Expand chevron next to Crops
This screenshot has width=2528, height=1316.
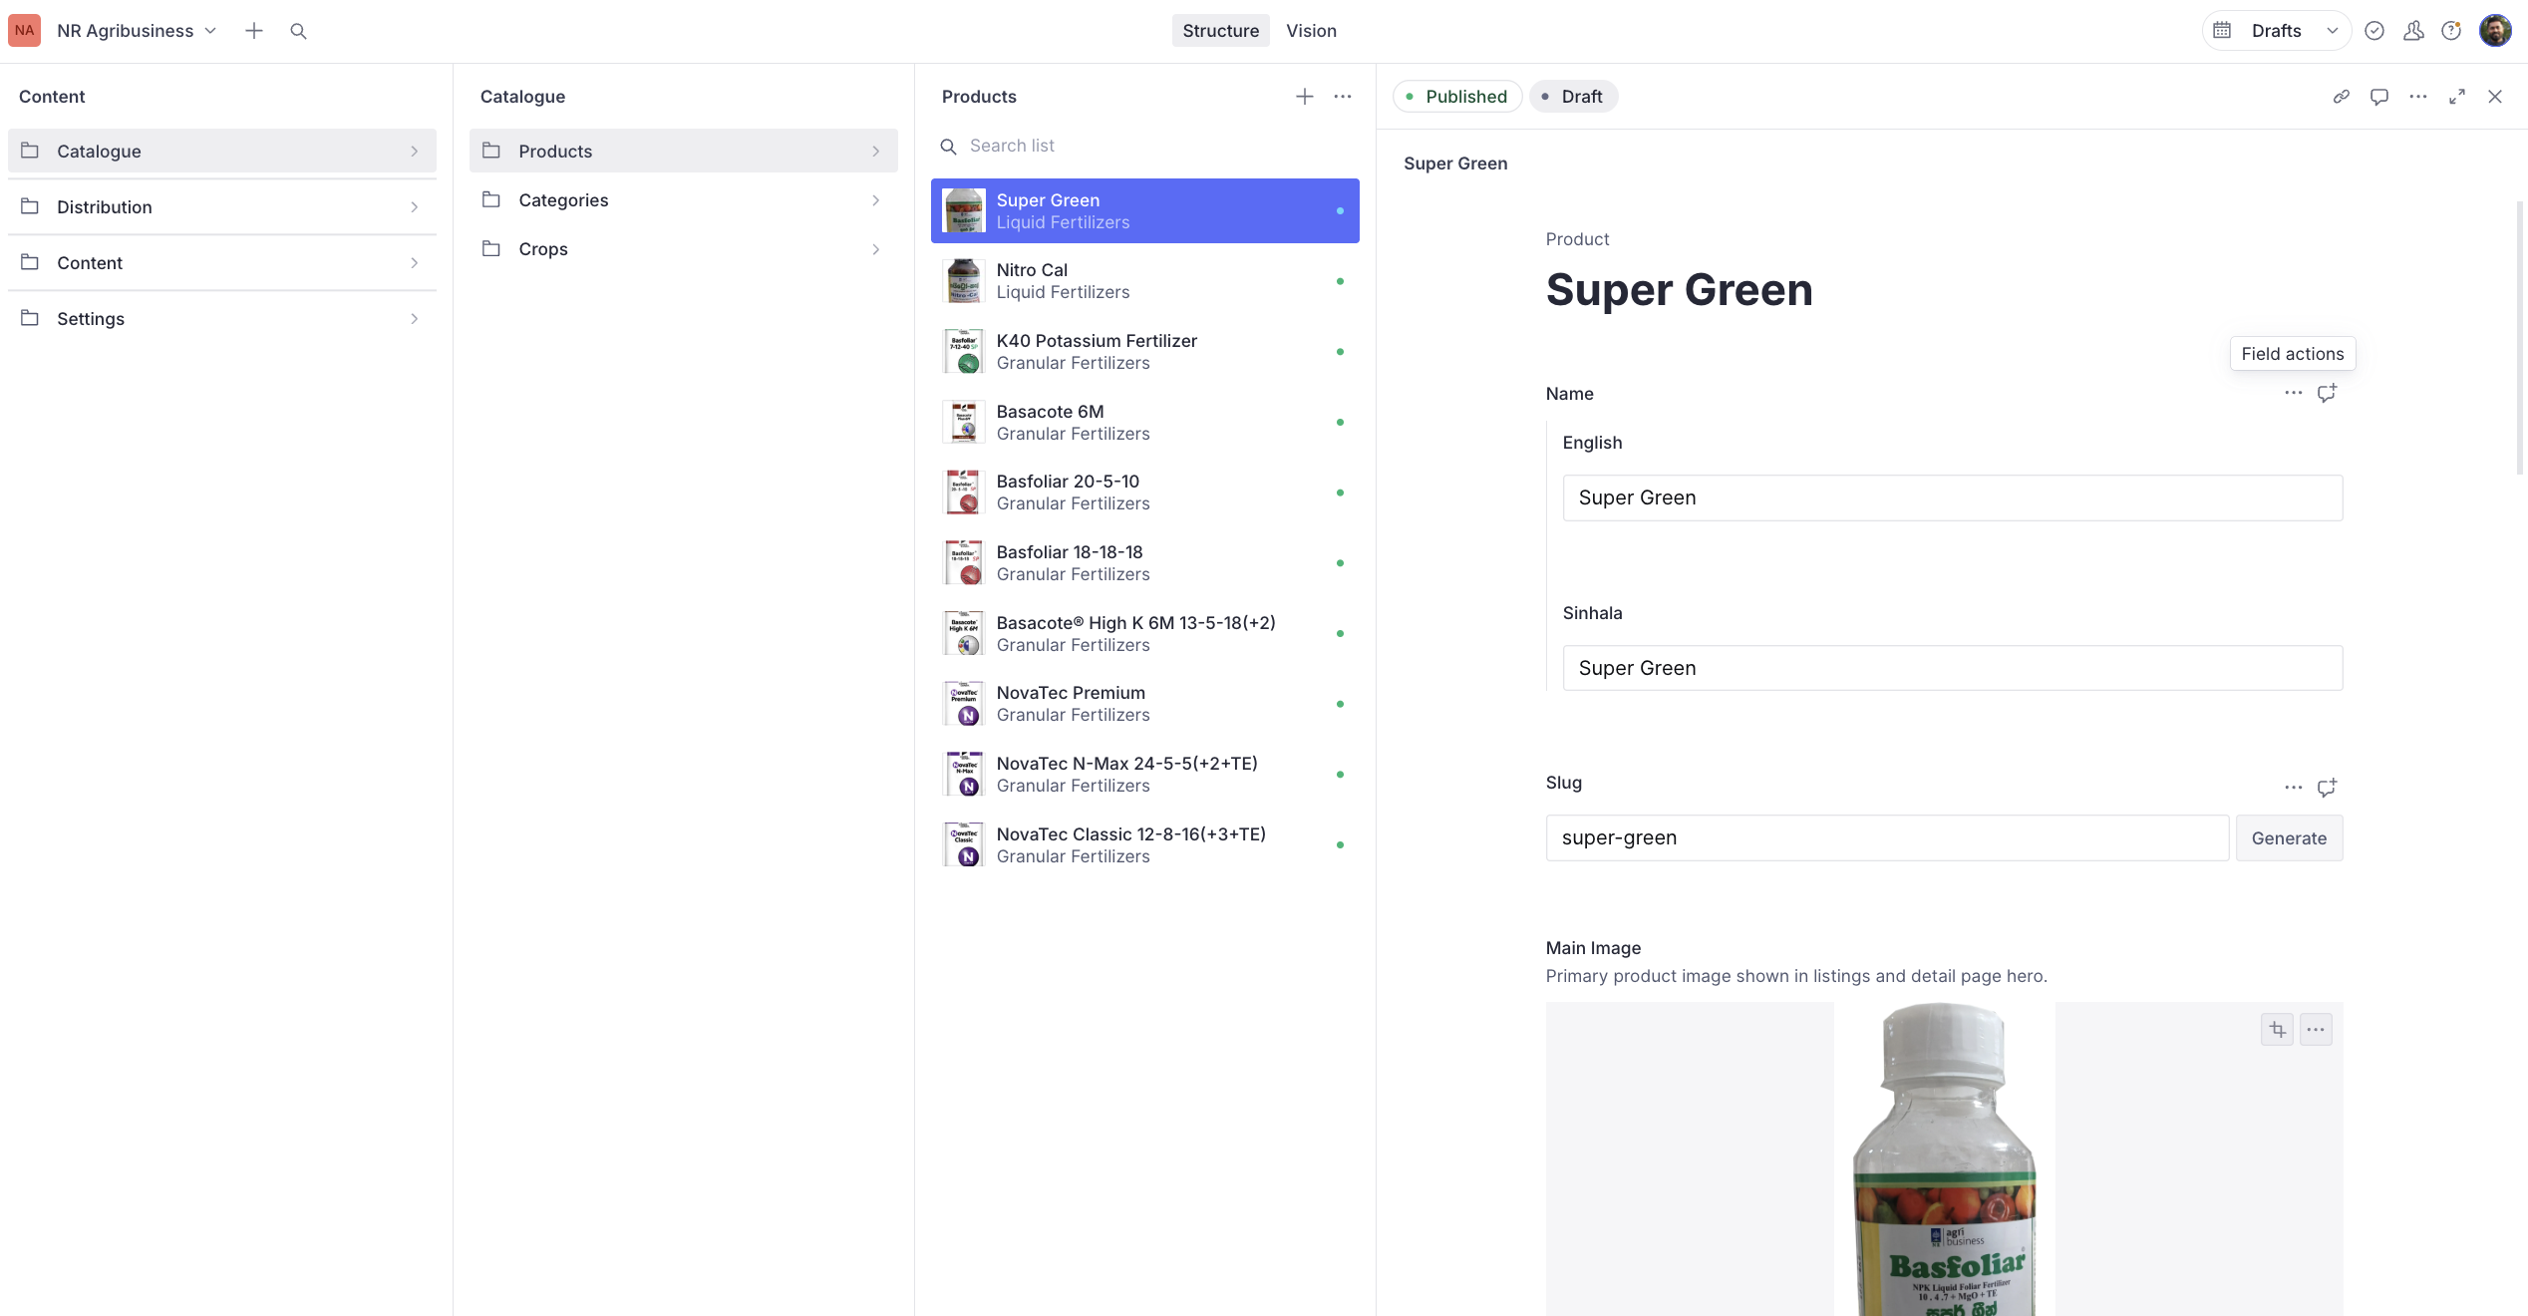876,248
